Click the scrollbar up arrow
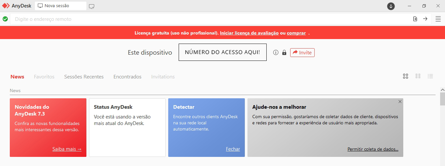Viewport: 445px width, 166px height. 442,90
